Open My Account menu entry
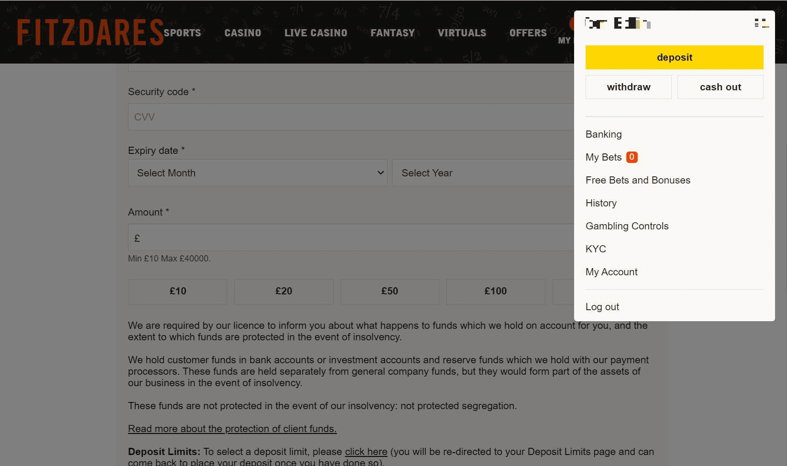 [x=611, y=272]
